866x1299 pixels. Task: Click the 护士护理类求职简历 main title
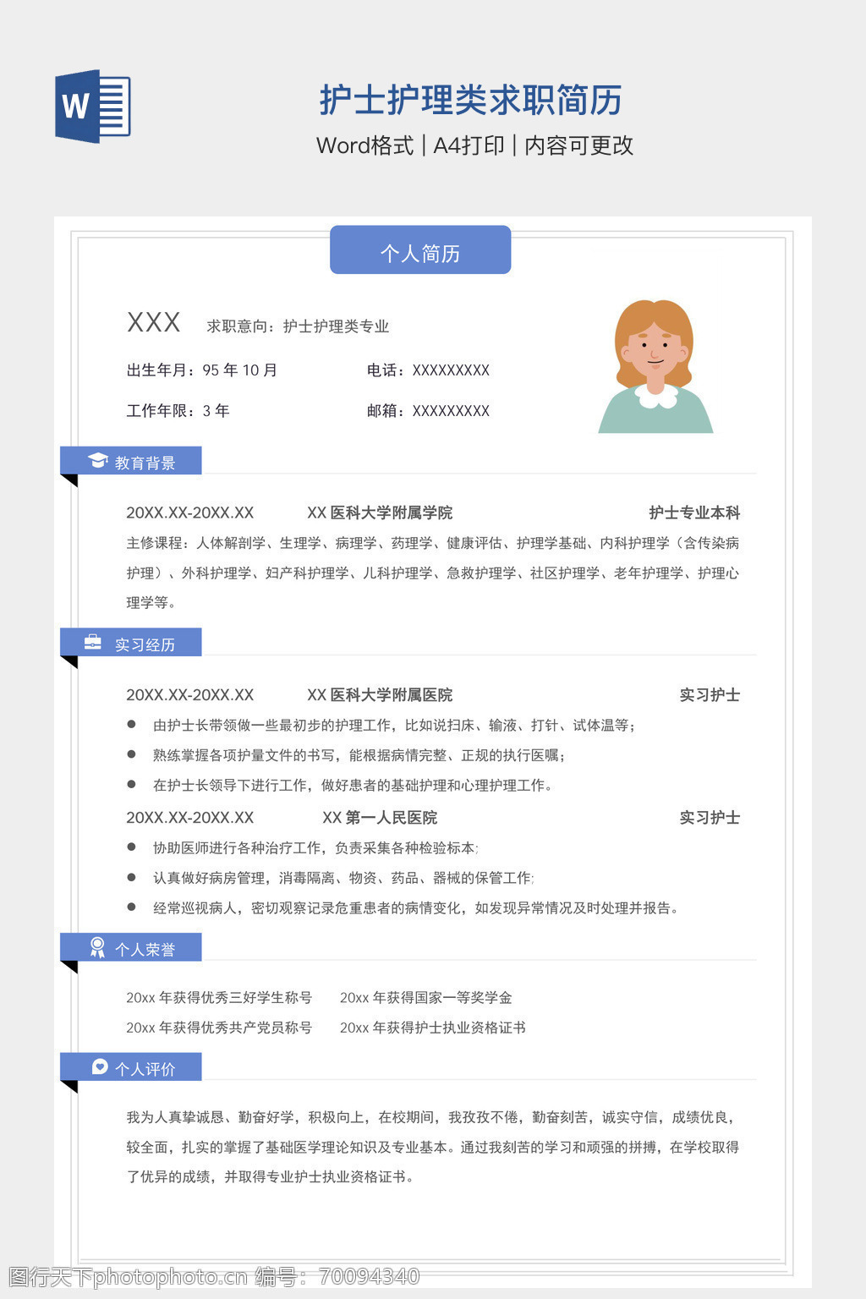(x=471, y=101)
